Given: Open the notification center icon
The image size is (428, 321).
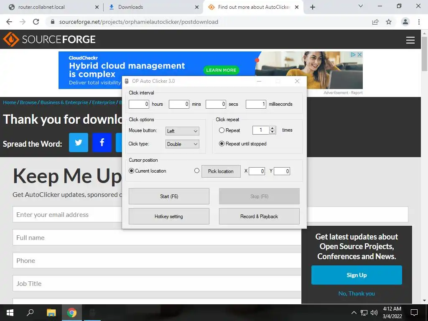Looking at the screenshot, I should (x=414, y=313).
